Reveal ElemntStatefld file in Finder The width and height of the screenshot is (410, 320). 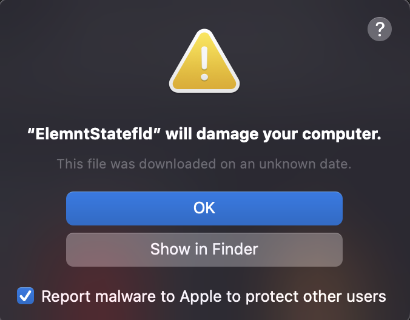pyautogui.click(x=204, y=249)
